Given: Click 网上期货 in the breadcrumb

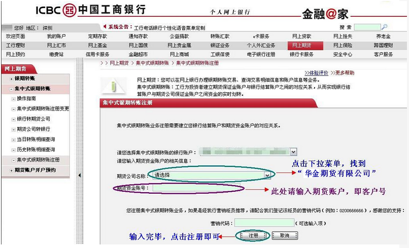Looking at the screenshot, I should (119, 63).
